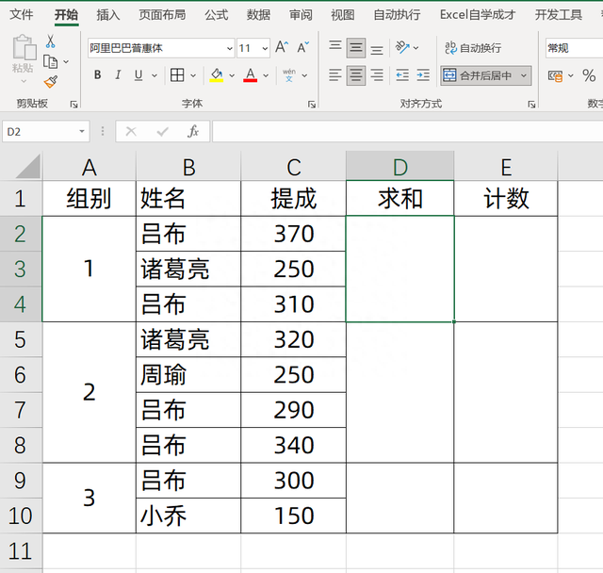Click the select-all corner triangle
This screenshot has height=573, width=603.
click(x=27, y=166)
